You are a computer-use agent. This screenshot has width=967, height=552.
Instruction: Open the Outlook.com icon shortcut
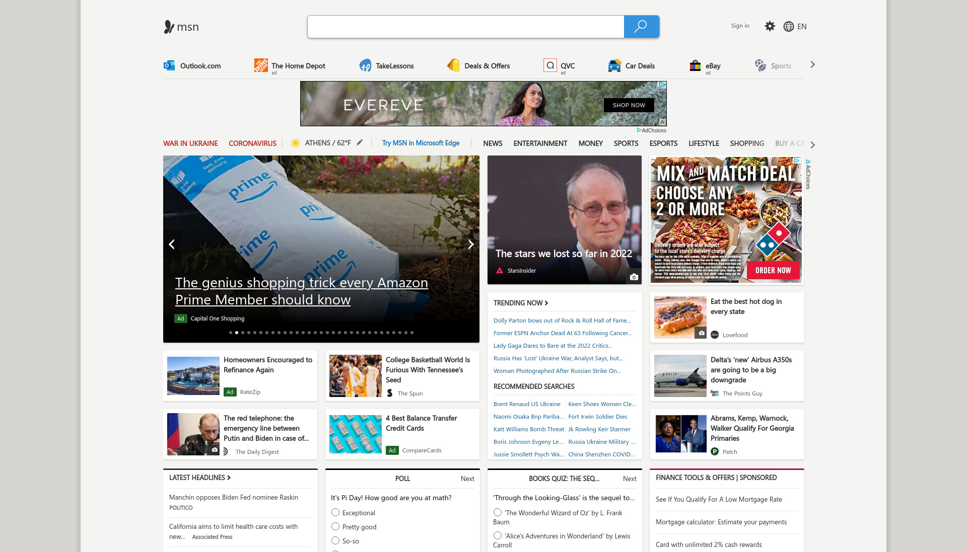click(169, 65)
